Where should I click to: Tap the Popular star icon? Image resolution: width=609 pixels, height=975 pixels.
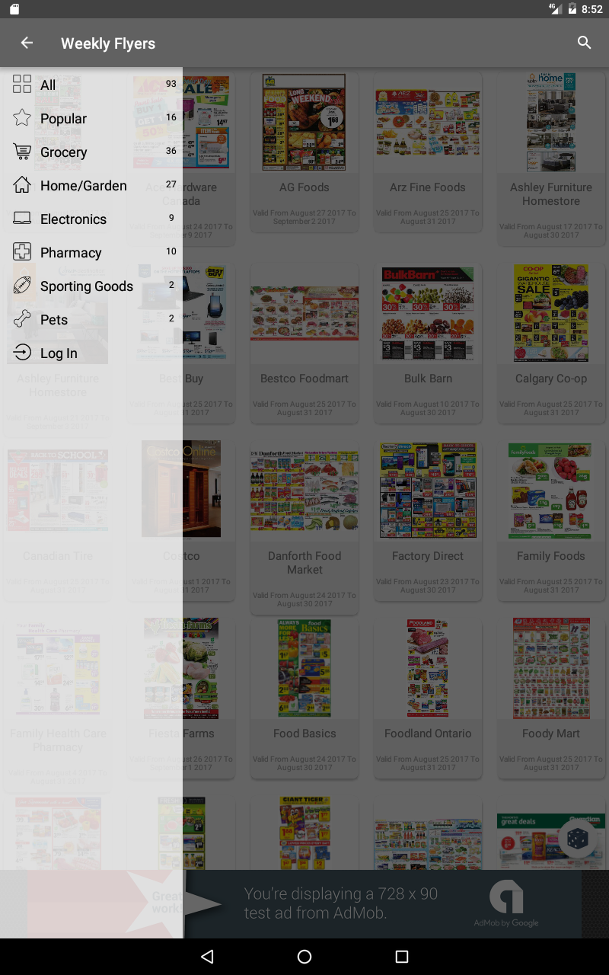coord(22,118)
